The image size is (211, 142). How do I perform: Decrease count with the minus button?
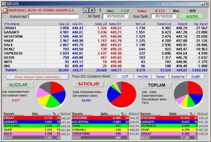(x=86, y=10)
